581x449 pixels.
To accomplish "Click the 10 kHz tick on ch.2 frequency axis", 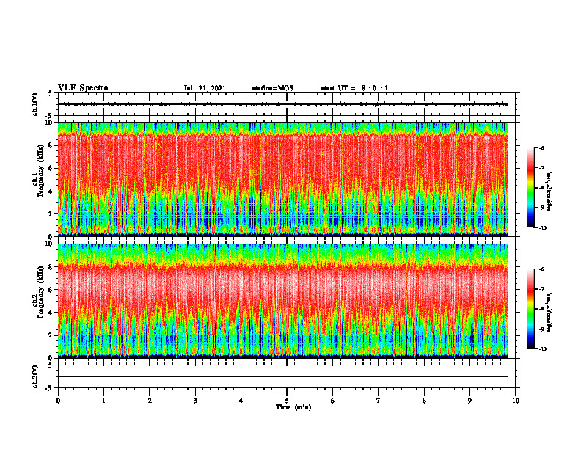I will tap(50, 244).
